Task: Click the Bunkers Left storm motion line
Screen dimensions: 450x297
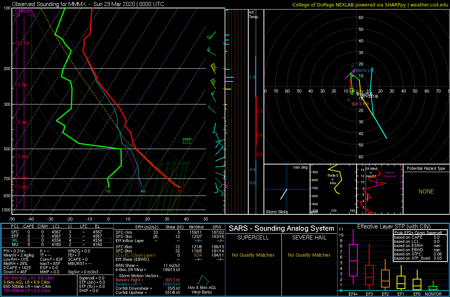Action: [x=148, y=284]
